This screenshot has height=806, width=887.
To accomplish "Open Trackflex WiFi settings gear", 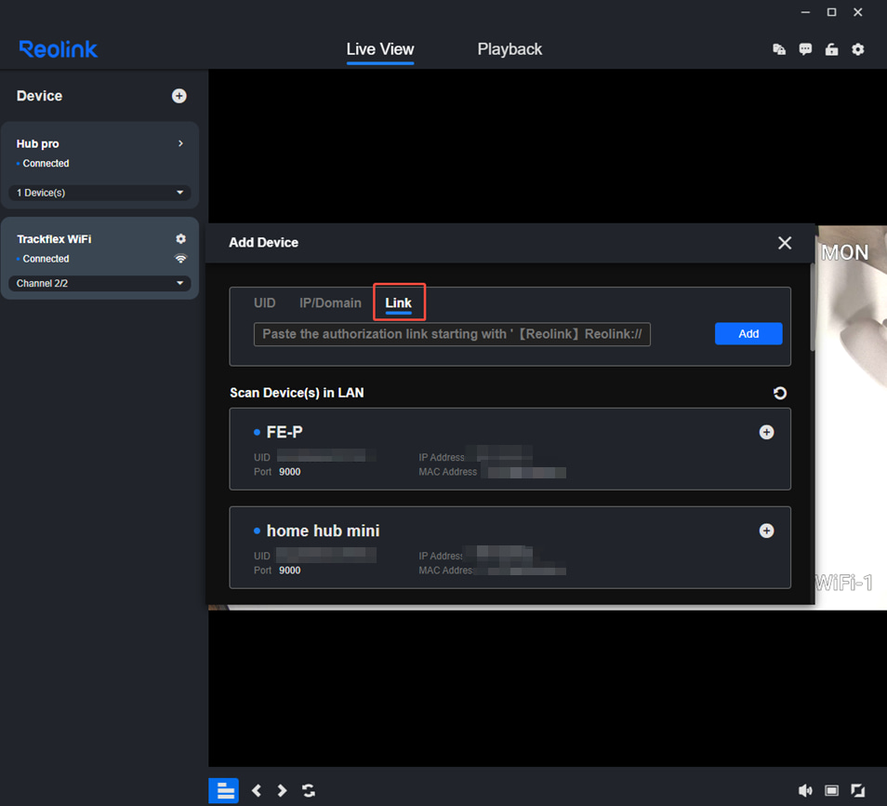I will 180,239.
